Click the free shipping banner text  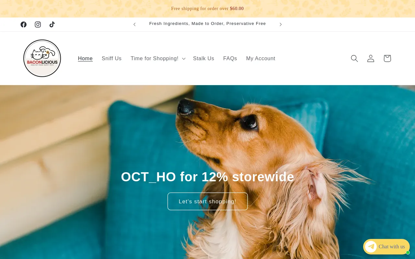point(207,9)
